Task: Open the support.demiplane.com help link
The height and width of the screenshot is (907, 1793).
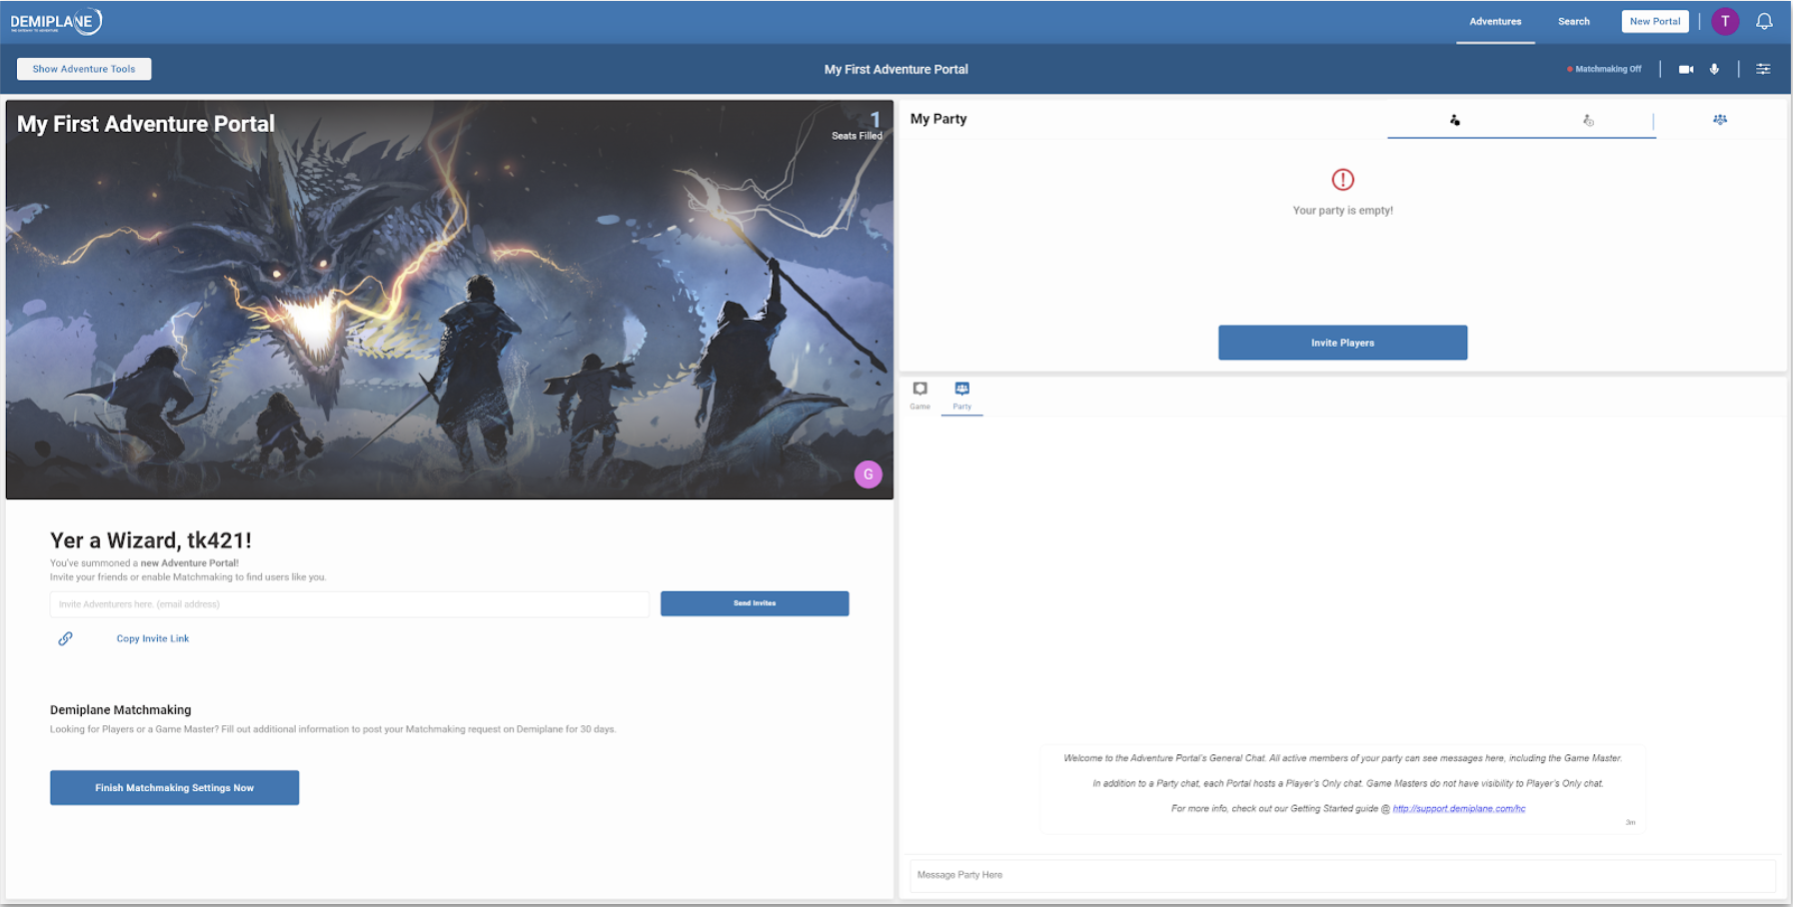Action: click(1459, 808)
